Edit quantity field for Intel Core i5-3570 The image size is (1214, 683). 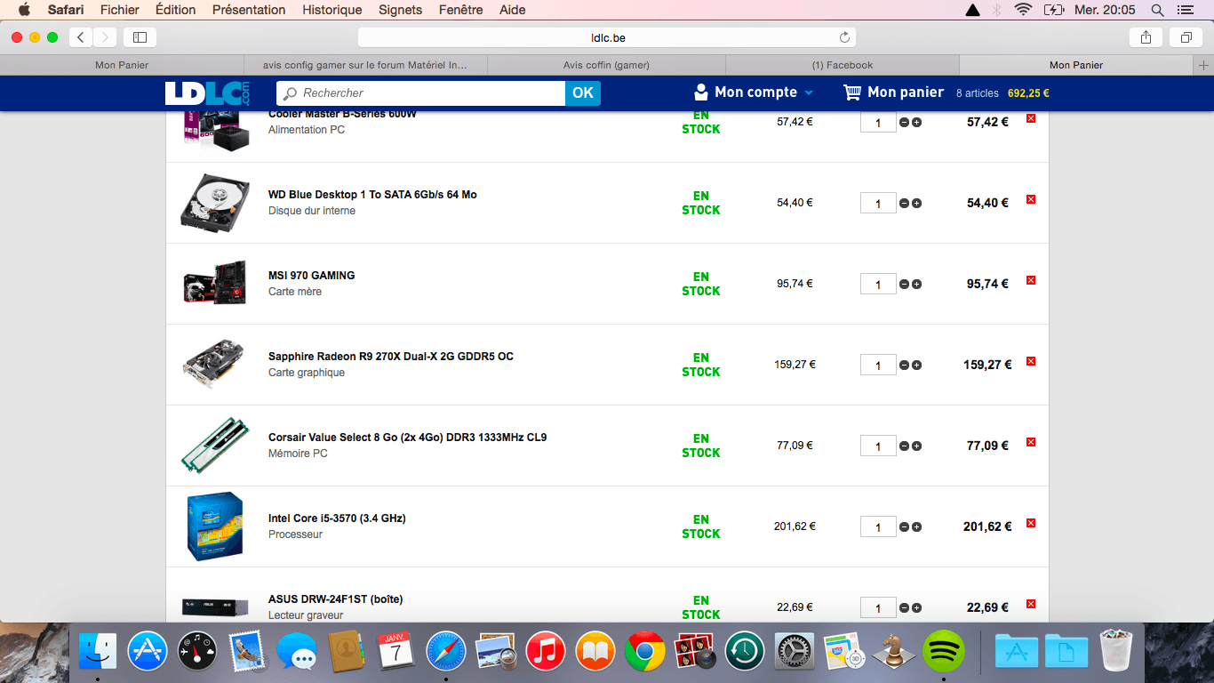(878, 527)
